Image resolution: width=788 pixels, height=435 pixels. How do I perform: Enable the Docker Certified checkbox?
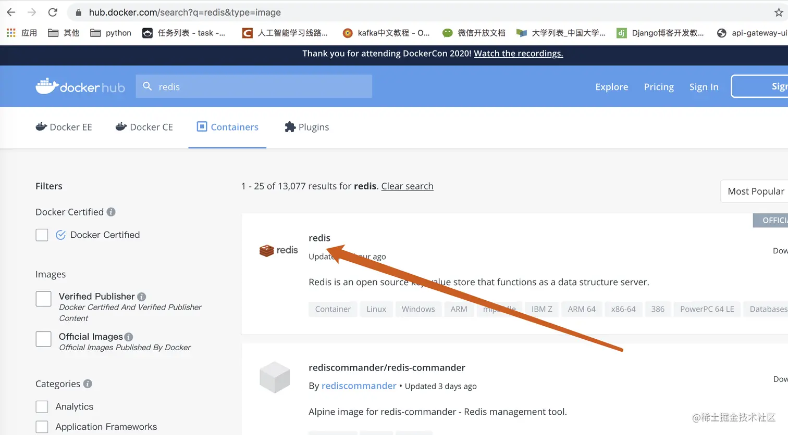tap(42, 235)
